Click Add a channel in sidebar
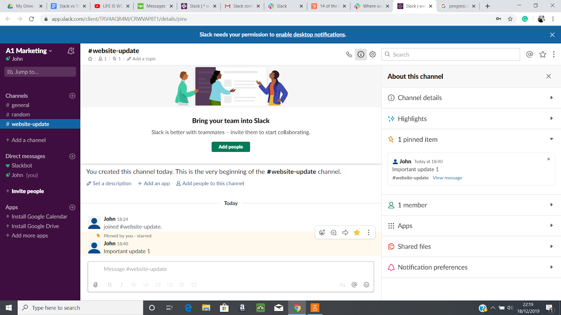The width and height of the screenshot is (561, 315). pyautogui.click(x=26, y=140)
